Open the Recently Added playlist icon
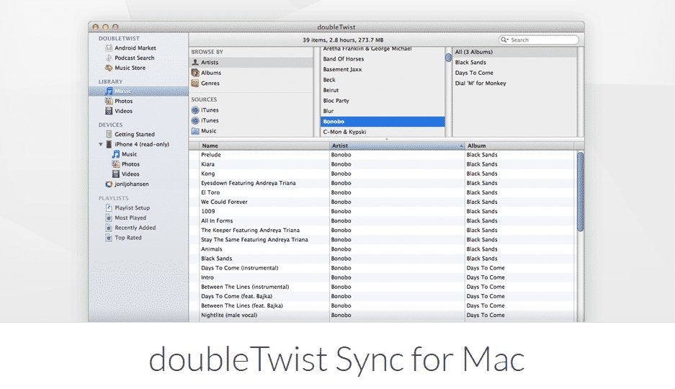 pos(109,228)
